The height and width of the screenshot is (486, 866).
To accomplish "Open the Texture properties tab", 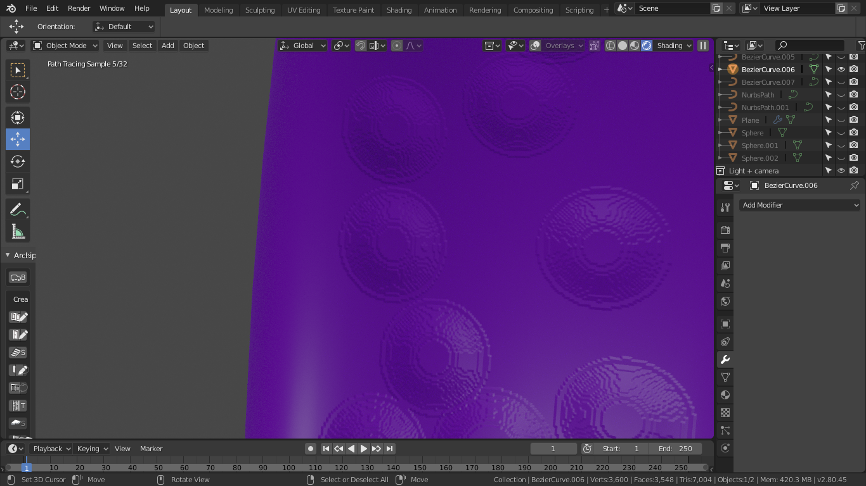I will [725, 413].
